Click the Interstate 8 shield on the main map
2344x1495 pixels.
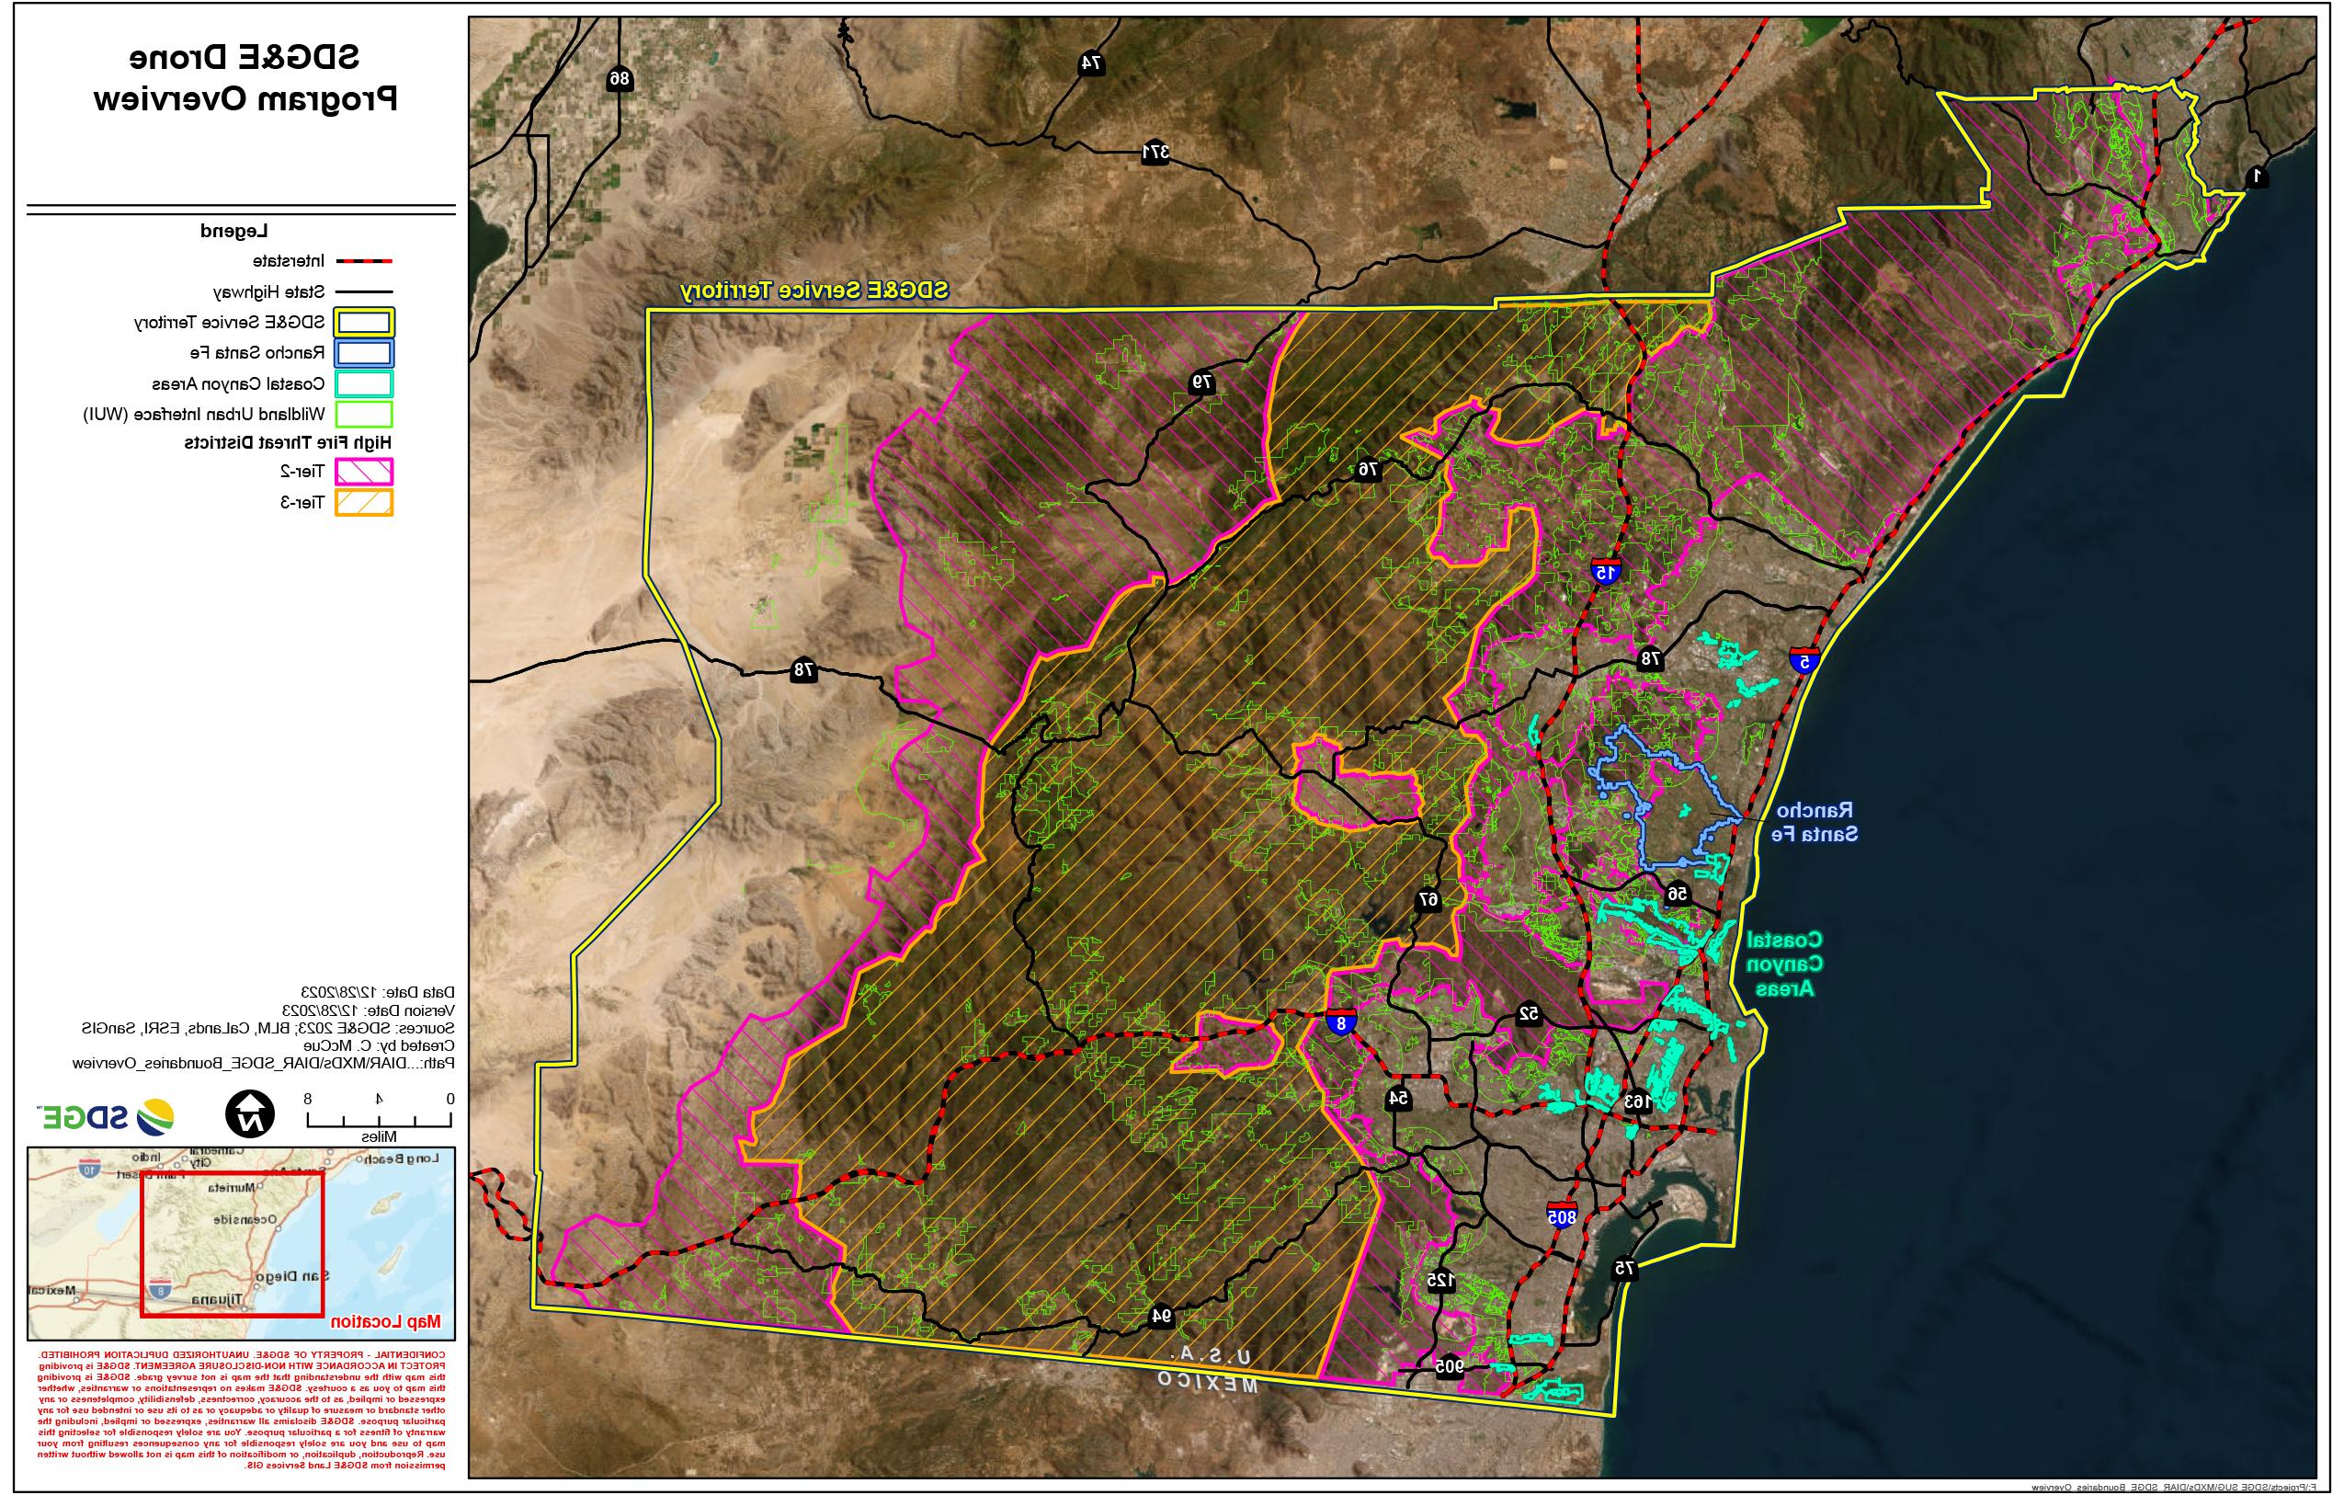coord(1341,1023)
